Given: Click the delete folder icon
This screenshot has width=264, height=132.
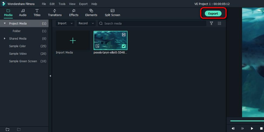Looking at the screenshot, I should pos(19,130).
